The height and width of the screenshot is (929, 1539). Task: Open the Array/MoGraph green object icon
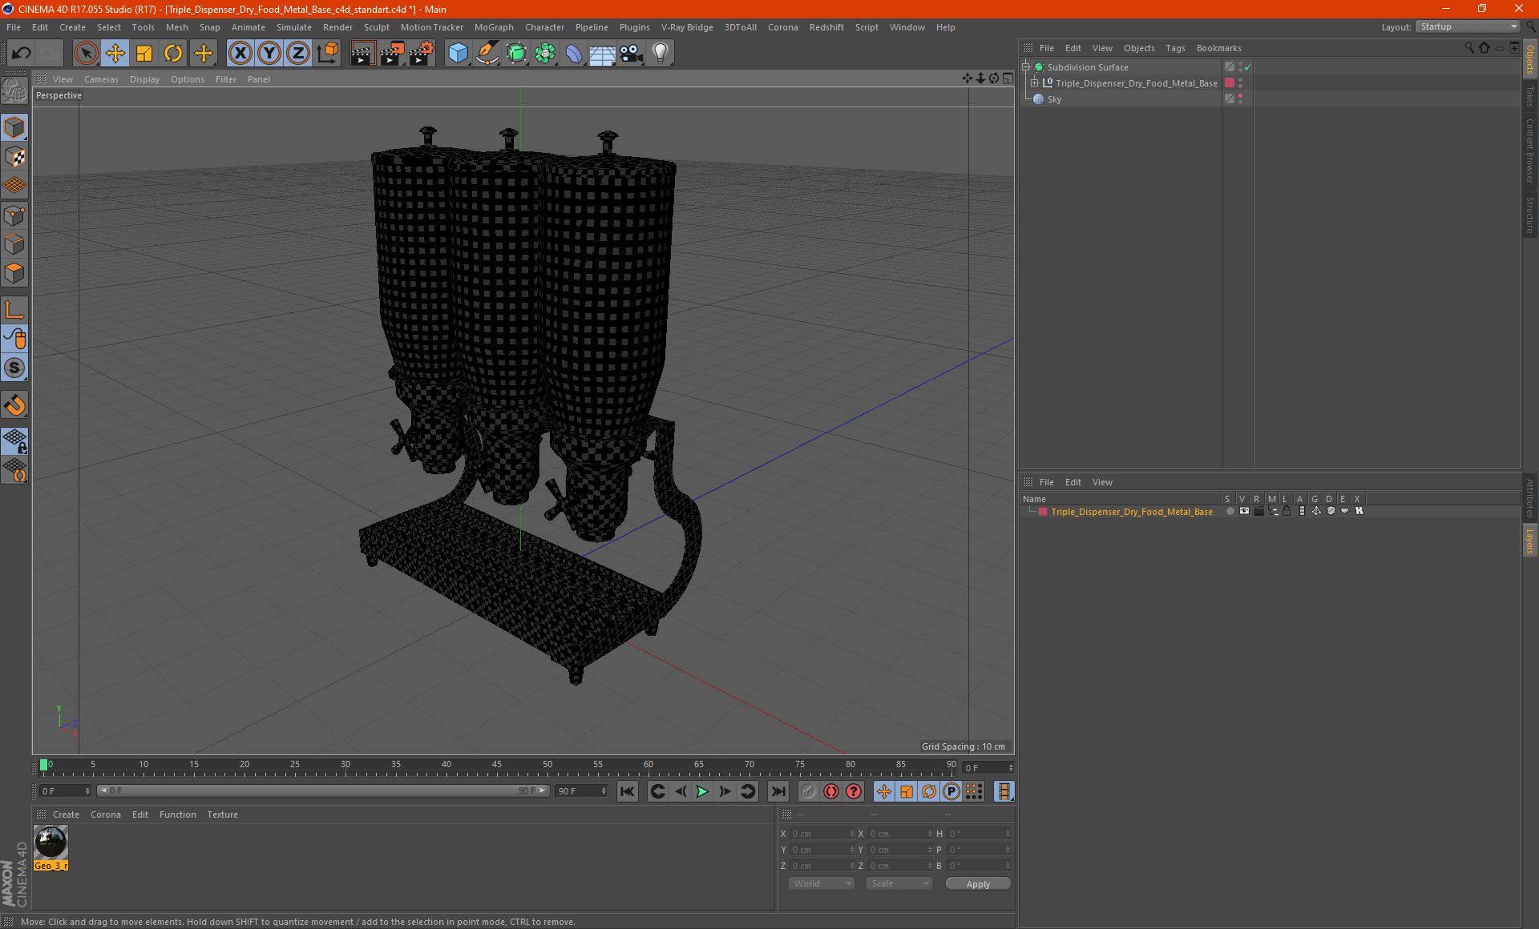coord(545,54)
